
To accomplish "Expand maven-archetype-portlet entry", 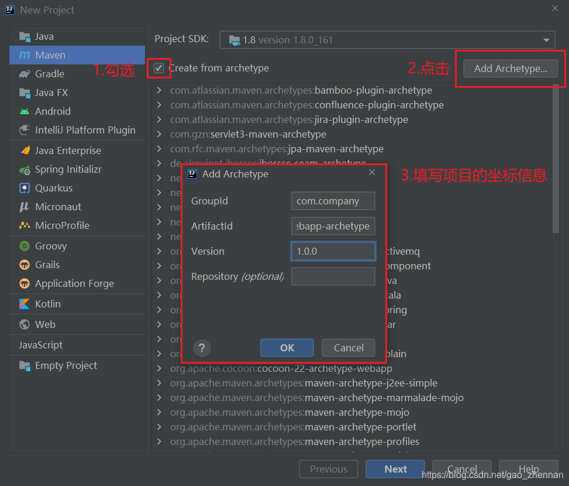I will (x=159, y=427).
